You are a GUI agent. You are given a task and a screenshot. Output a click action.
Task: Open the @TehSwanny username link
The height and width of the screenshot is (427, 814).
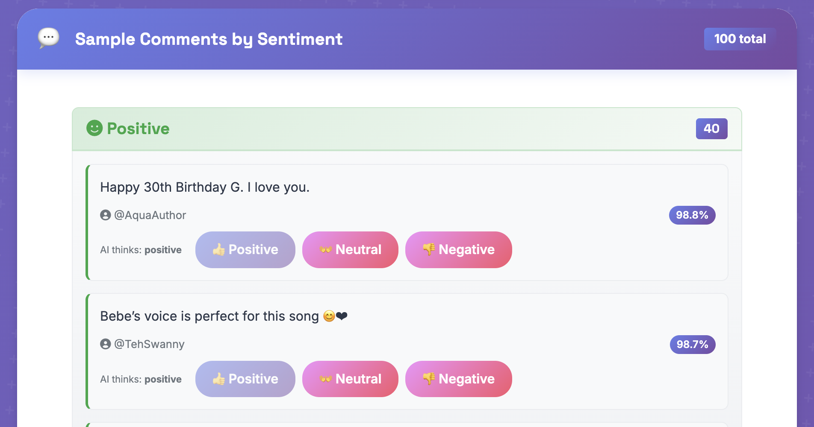149,344
